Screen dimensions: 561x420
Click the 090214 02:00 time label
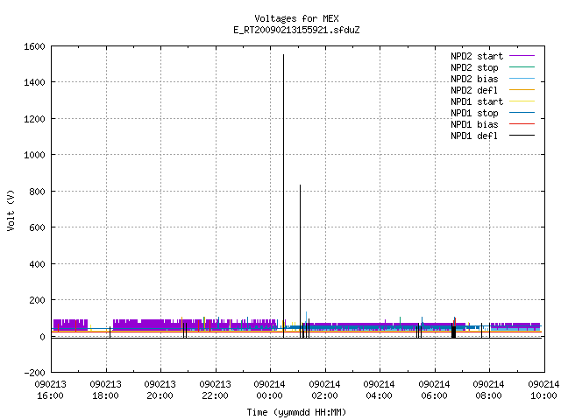(324, 390)
